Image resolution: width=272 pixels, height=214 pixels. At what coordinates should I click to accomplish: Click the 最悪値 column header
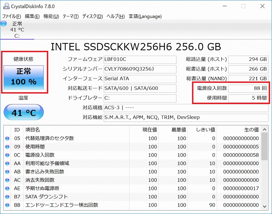[x=173, y=130]
